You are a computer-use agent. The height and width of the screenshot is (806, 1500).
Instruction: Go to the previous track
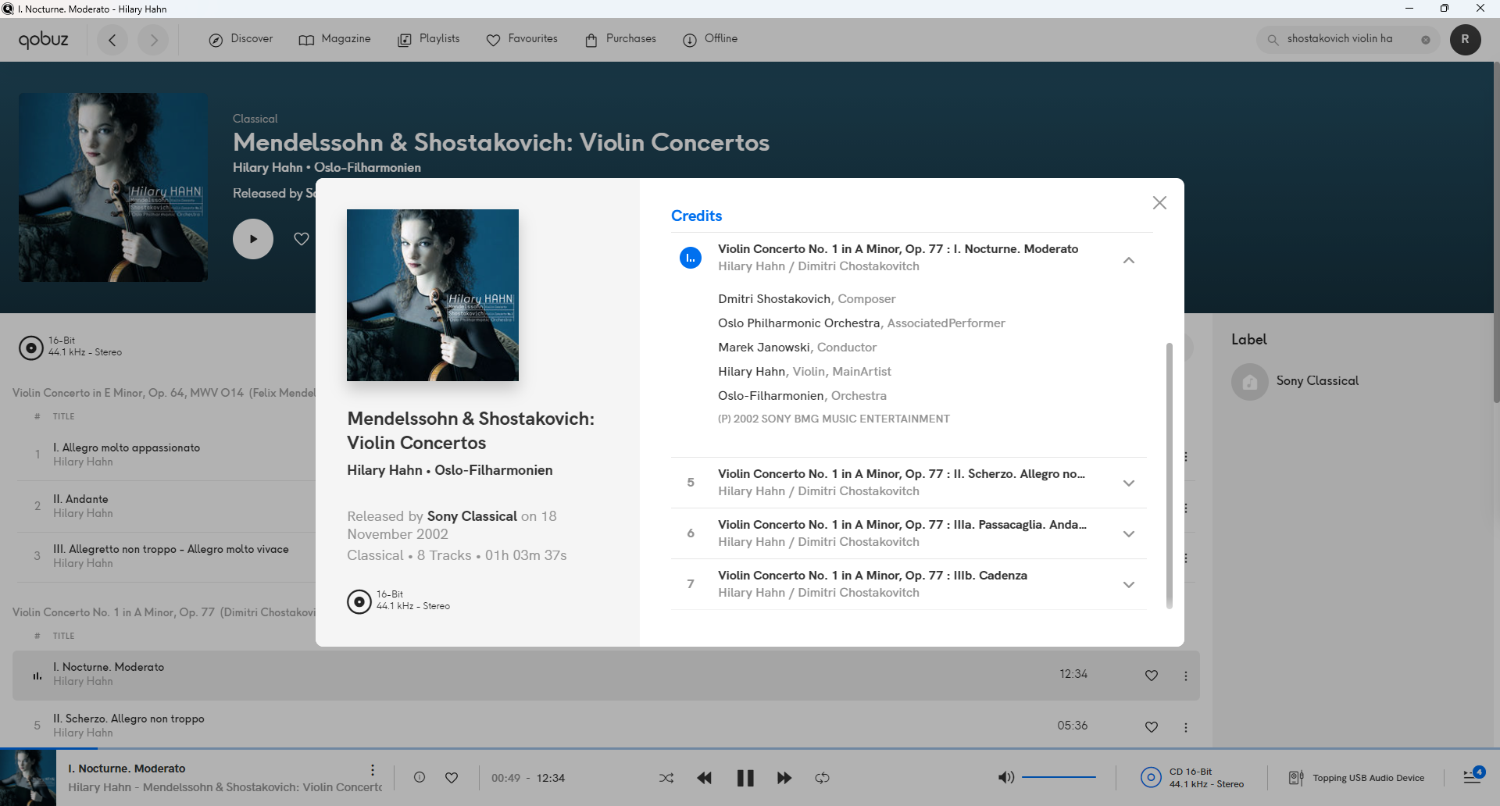point(704,778)
